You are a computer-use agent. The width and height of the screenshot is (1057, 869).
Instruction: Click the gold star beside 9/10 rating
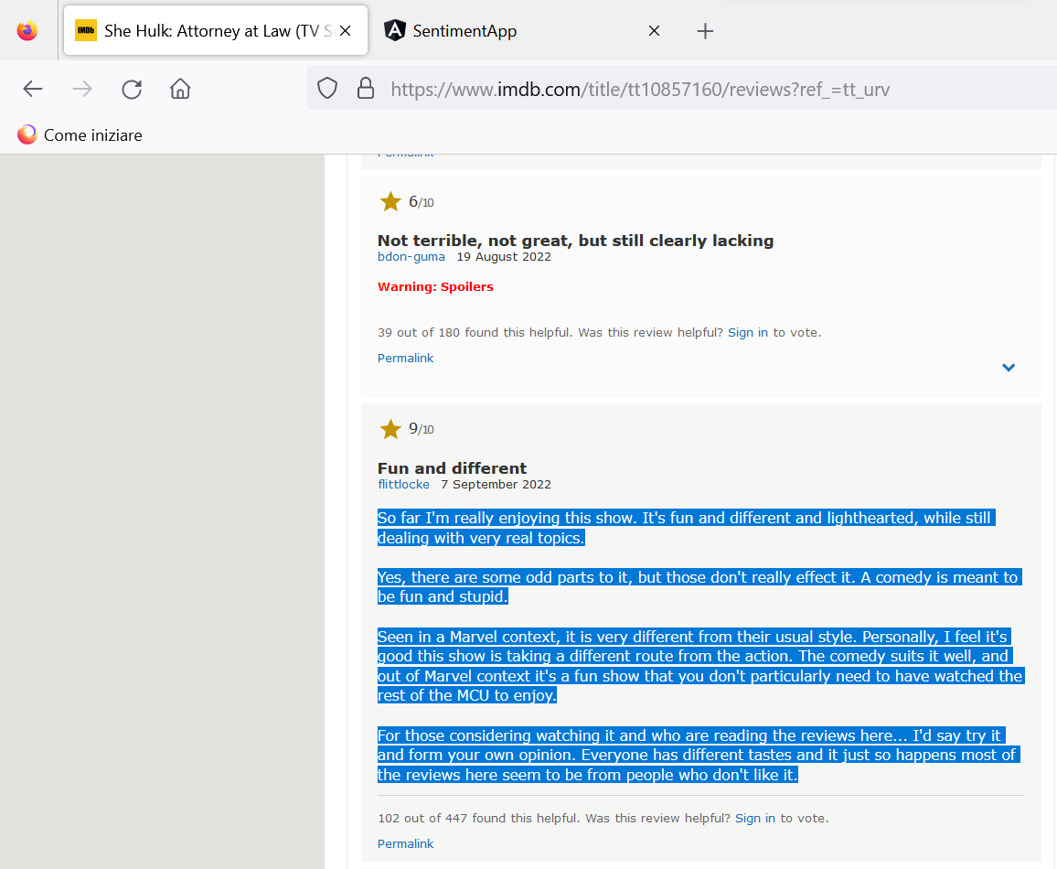390,429
